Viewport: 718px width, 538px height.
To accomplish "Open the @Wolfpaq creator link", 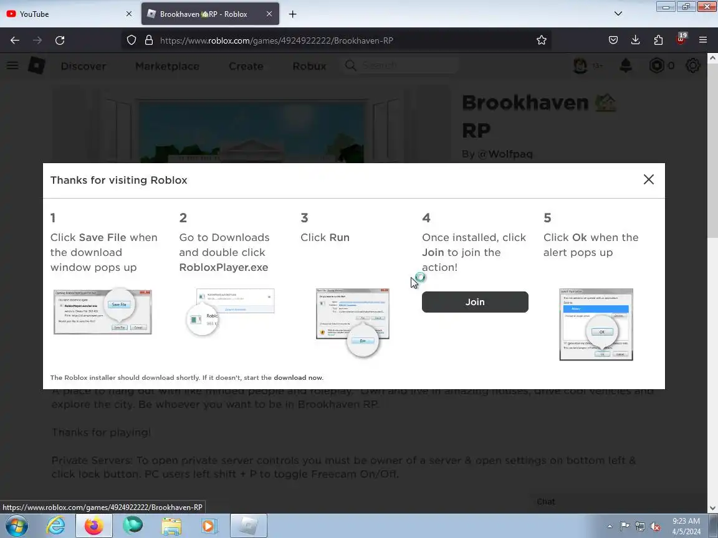I will pos(505,154).
